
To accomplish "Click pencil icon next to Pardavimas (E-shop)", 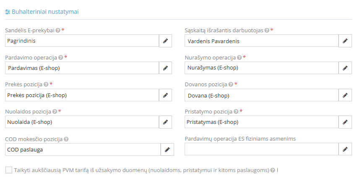I will [165, 68].
